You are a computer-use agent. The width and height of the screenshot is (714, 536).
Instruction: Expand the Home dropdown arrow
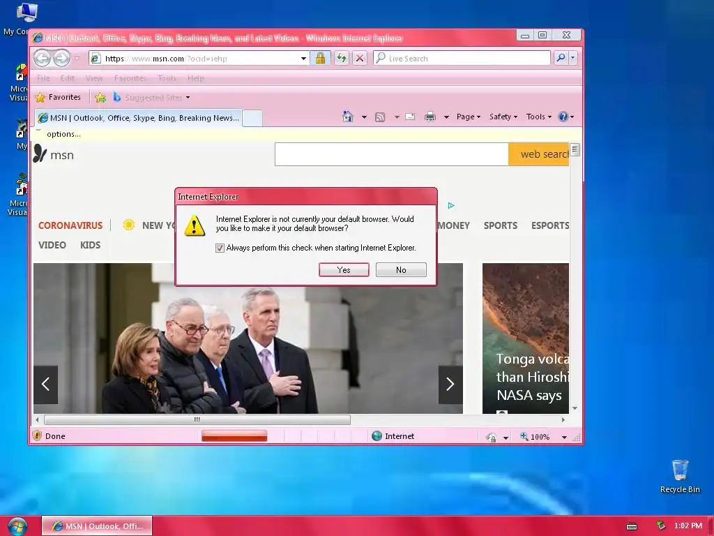(364, 117)
